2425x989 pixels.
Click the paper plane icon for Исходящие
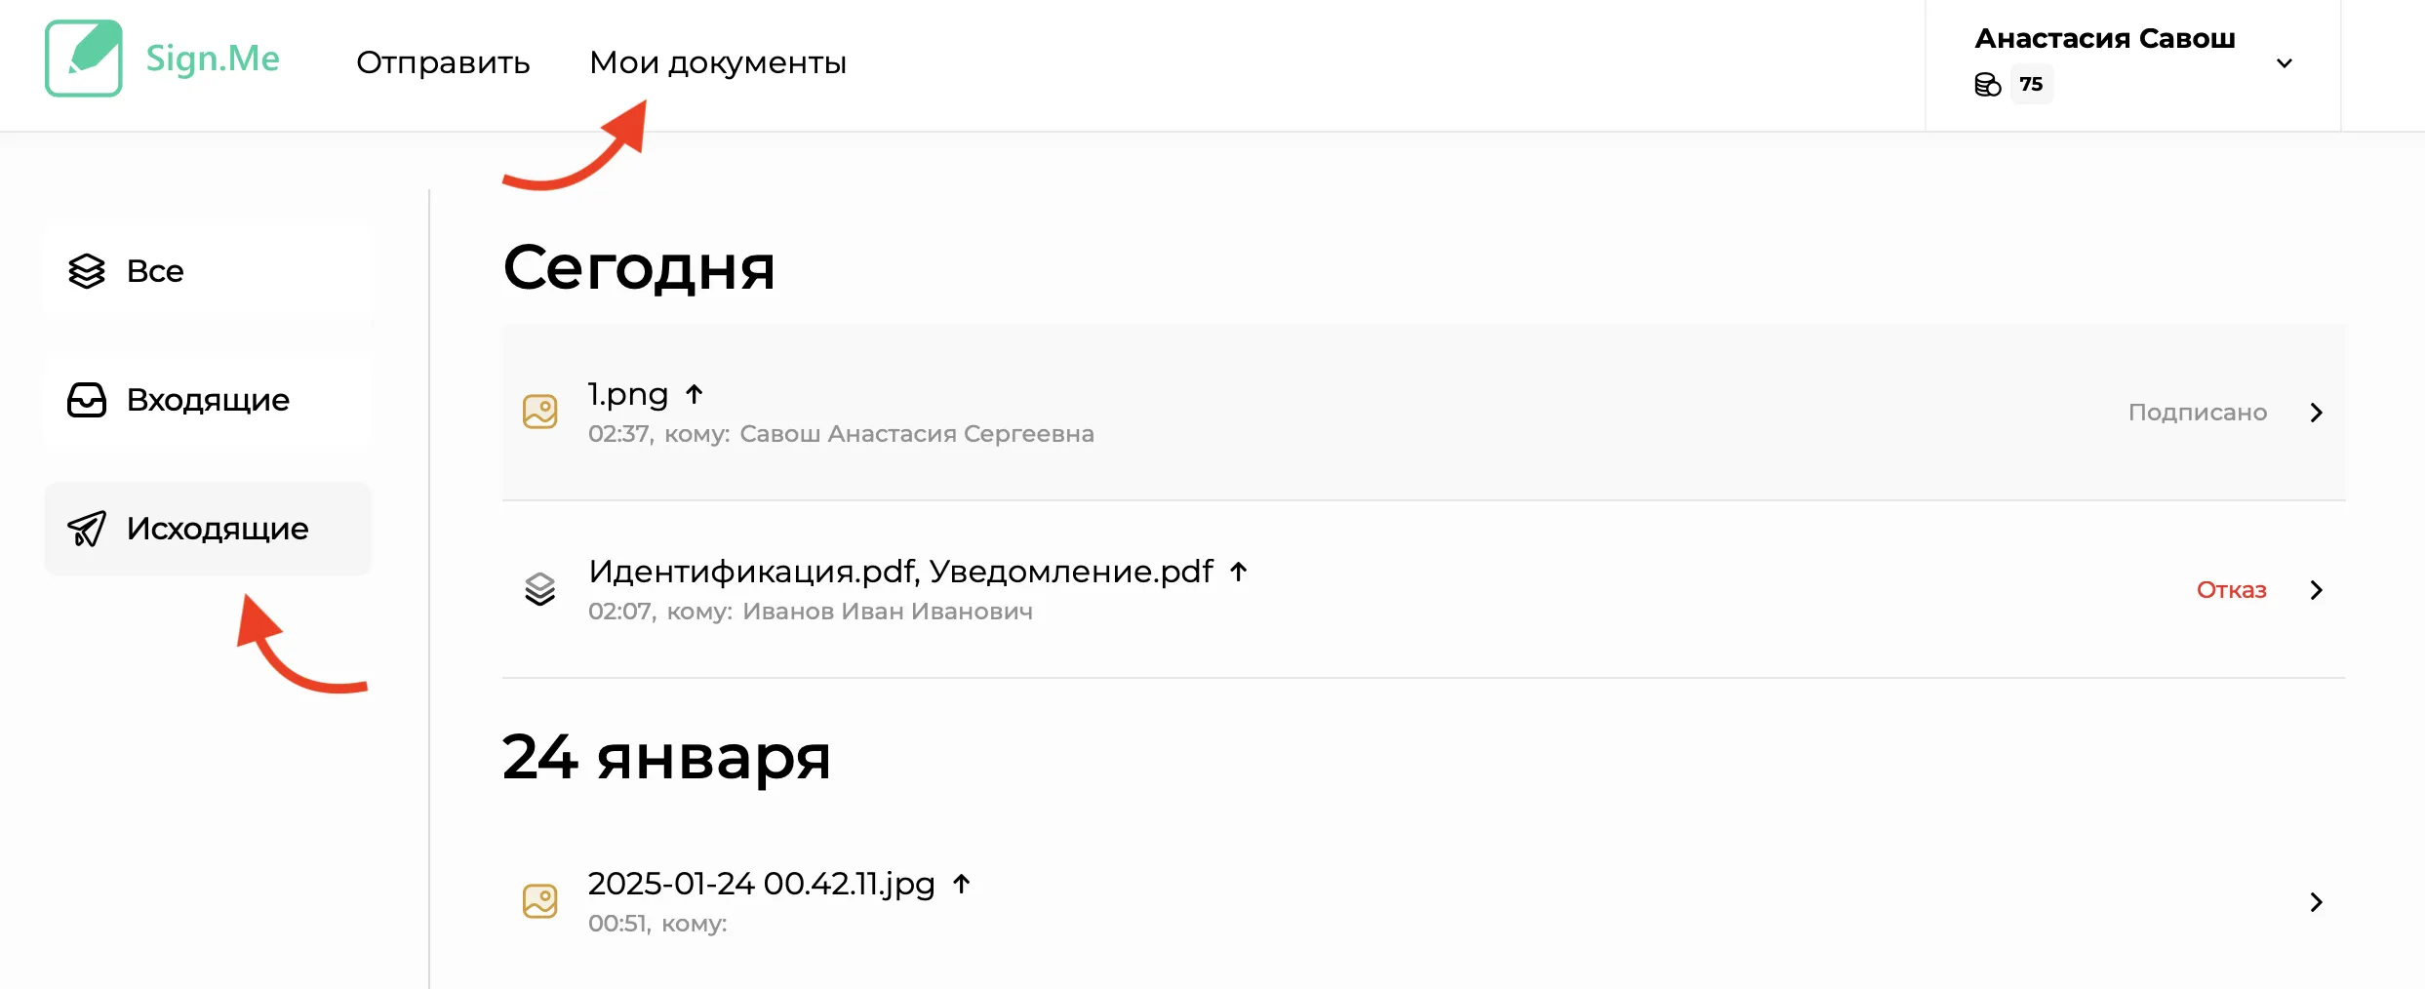[87, 529]
